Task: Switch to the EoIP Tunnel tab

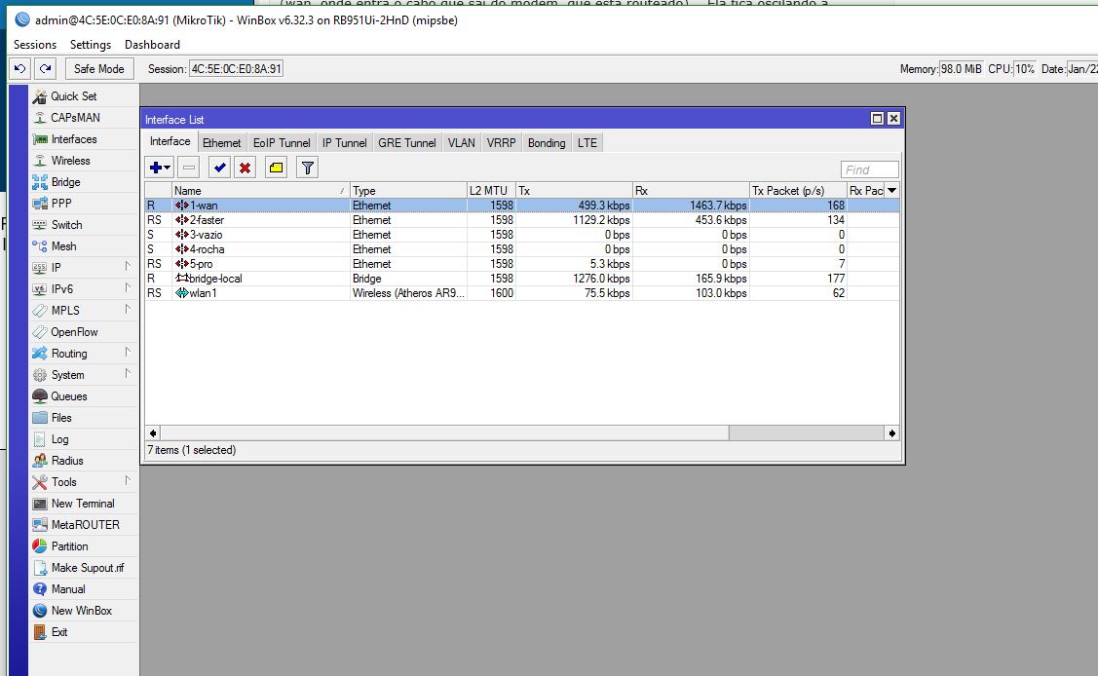Action: [282, 143]
